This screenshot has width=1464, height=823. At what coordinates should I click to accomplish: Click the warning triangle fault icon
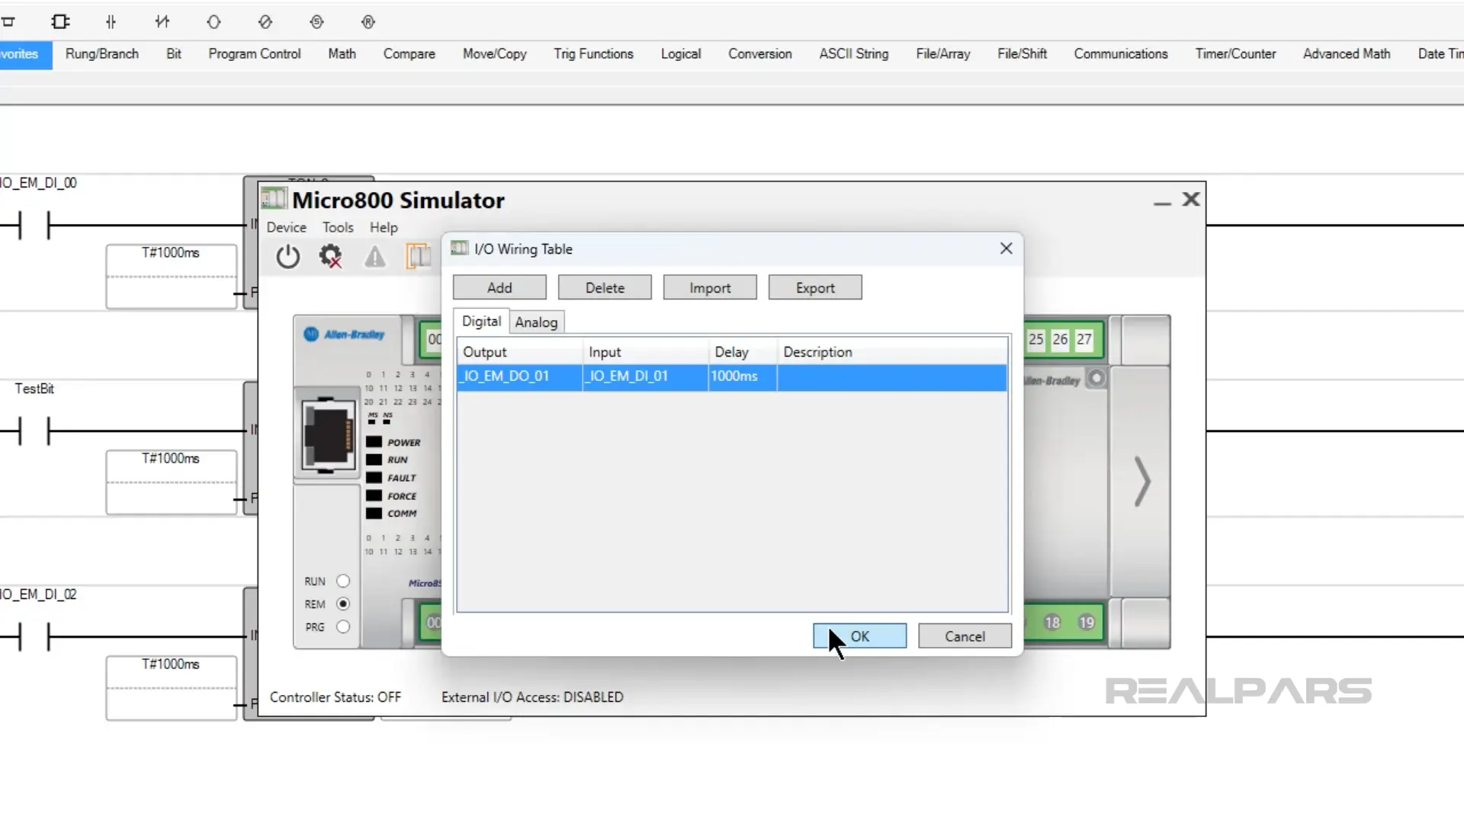374,257
